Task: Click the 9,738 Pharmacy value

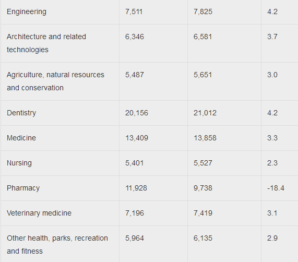Action: click(x=203, y=188)
